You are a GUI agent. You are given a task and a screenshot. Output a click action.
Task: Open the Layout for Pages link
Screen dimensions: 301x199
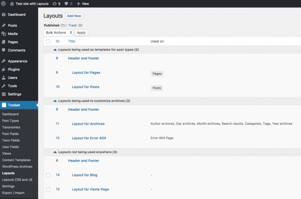[x=86, y=73]
